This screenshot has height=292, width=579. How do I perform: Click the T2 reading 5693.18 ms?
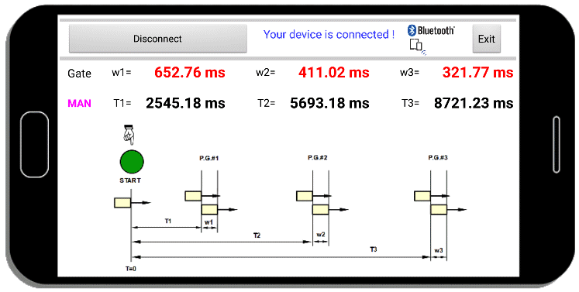(x=329, y=103)
